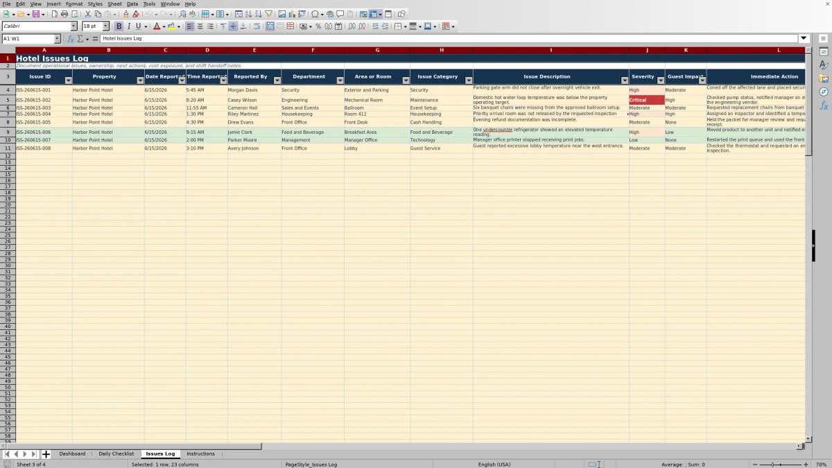
Task: Open Issue Category filter dropdown
Action: coord(469,80)
